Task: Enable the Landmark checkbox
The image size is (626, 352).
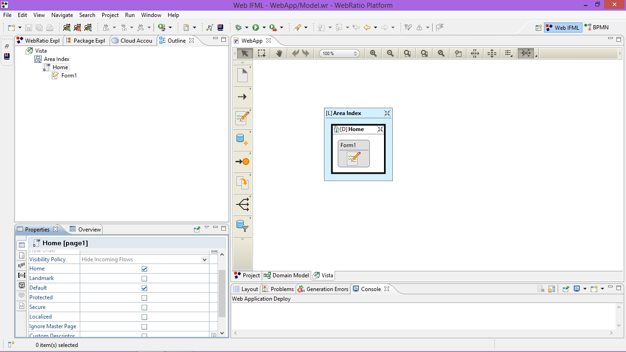Action: [144, 279]
